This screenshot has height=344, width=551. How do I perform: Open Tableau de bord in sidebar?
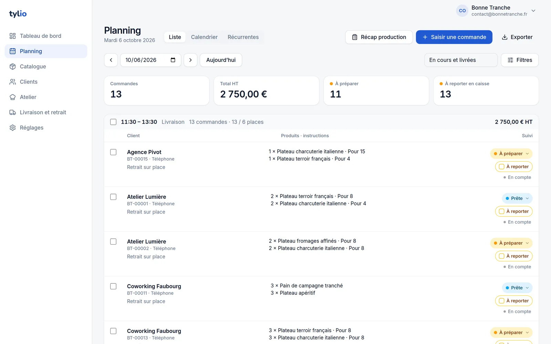click(x=46, y=36)
